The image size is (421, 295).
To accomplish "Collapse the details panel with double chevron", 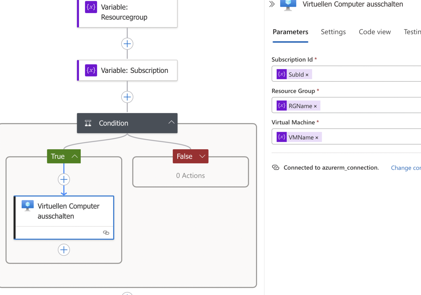I will (272, 4).
